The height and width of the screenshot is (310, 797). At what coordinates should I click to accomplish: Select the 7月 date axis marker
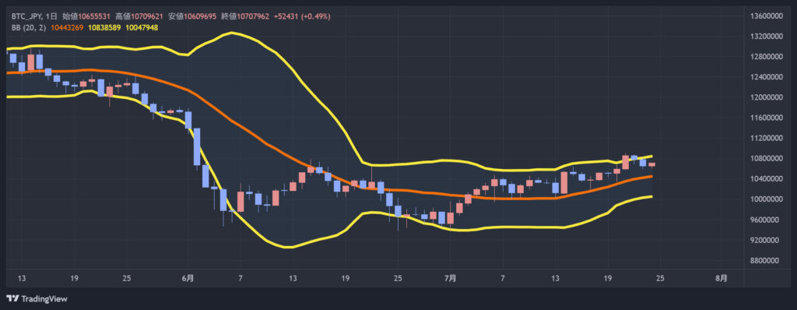450,278
